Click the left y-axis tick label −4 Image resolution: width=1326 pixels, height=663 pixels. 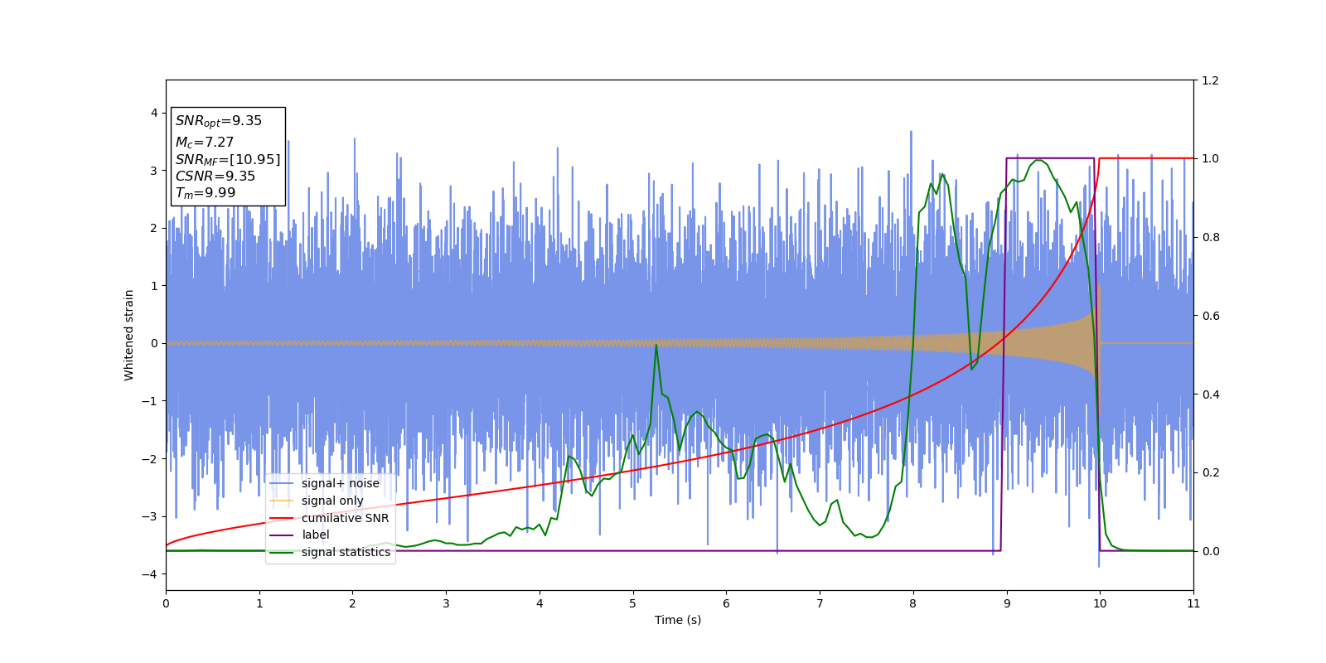click(x=151, y=574)
